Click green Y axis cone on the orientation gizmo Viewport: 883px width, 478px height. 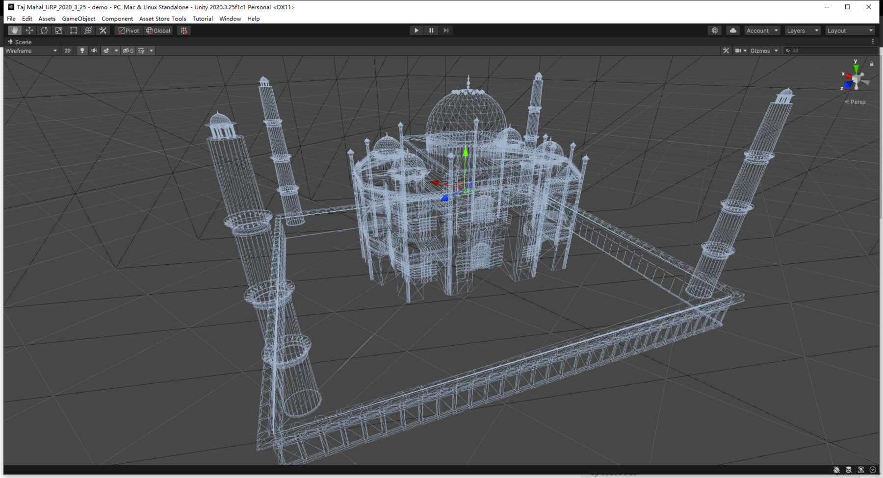coord(856,69)
